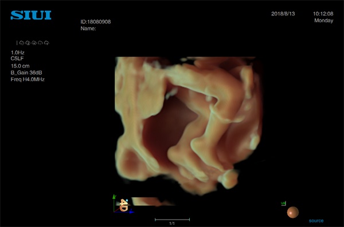Viewport: 344px width, 227px height.
Task: Select the B_Gain 36dB parameter
Action: click(x=26, y=73)
